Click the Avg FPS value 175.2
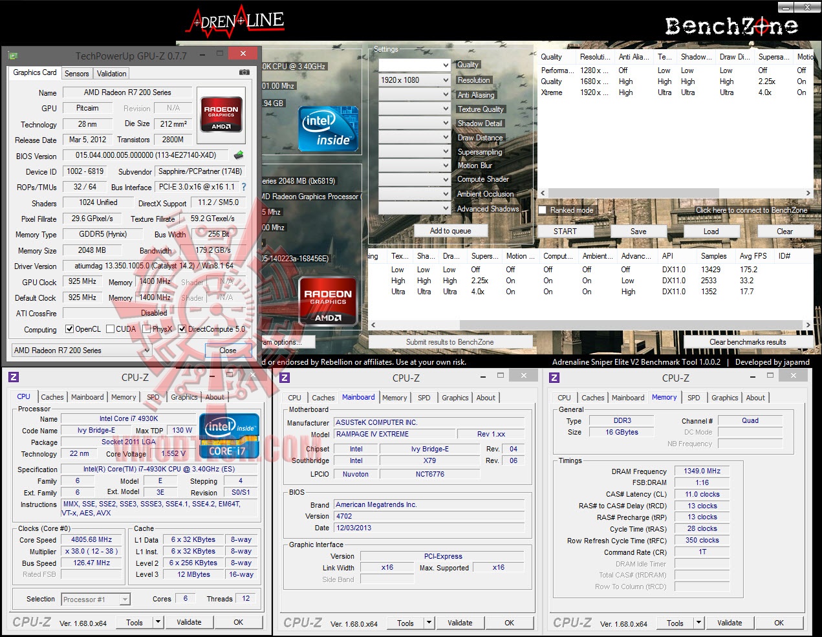Screen dimensions: 822x637 click(x=749, y=270)
